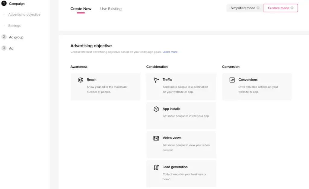Open the Learn more link
Image resolution: width=309 pixels, height=189 pixels.
170,52
